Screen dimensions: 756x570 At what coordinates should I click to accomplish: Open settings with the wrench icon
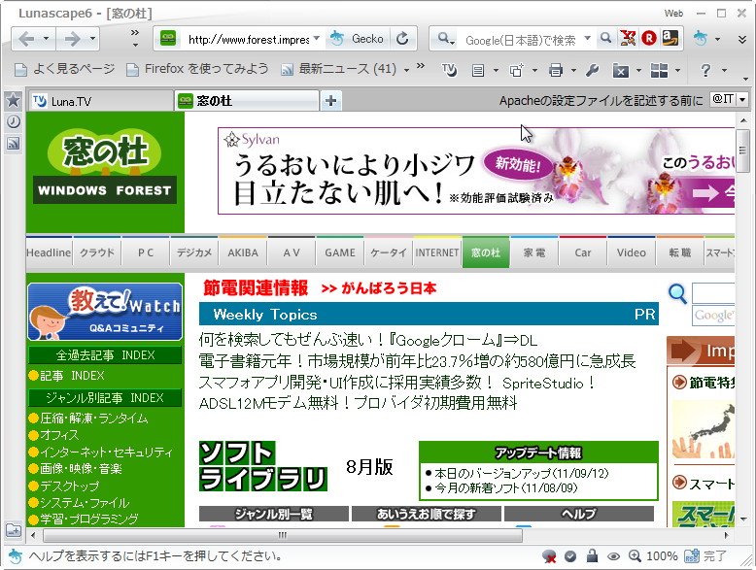point(592,71)
